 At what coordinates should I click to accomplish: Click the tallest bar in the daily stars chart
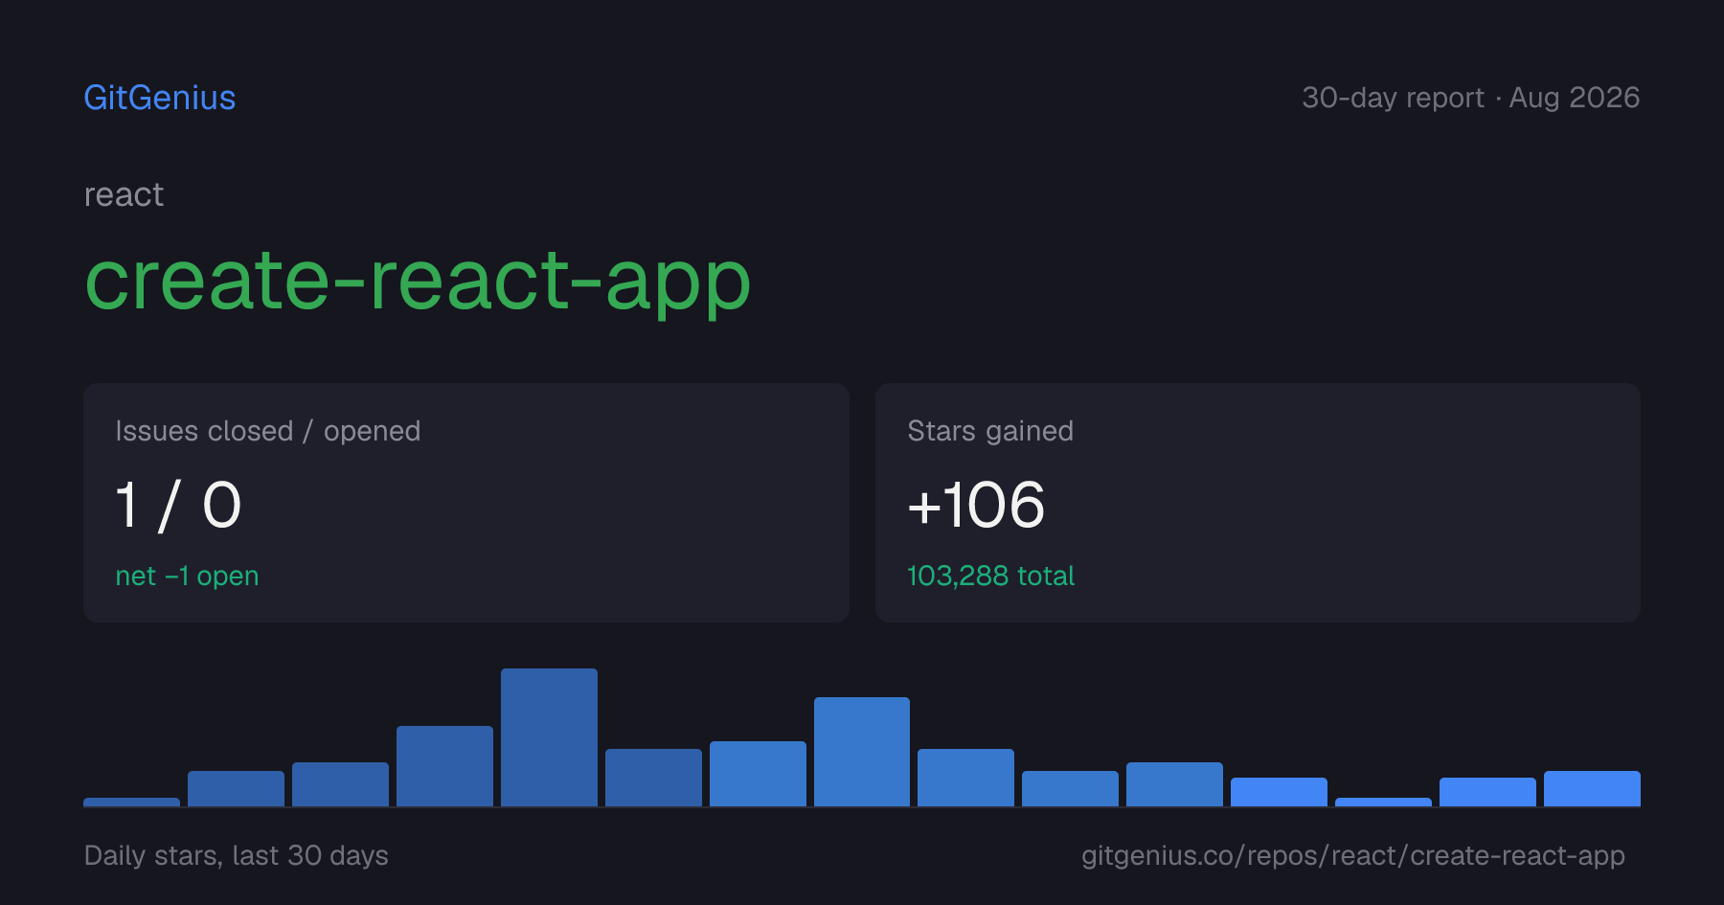coord(549,737)
